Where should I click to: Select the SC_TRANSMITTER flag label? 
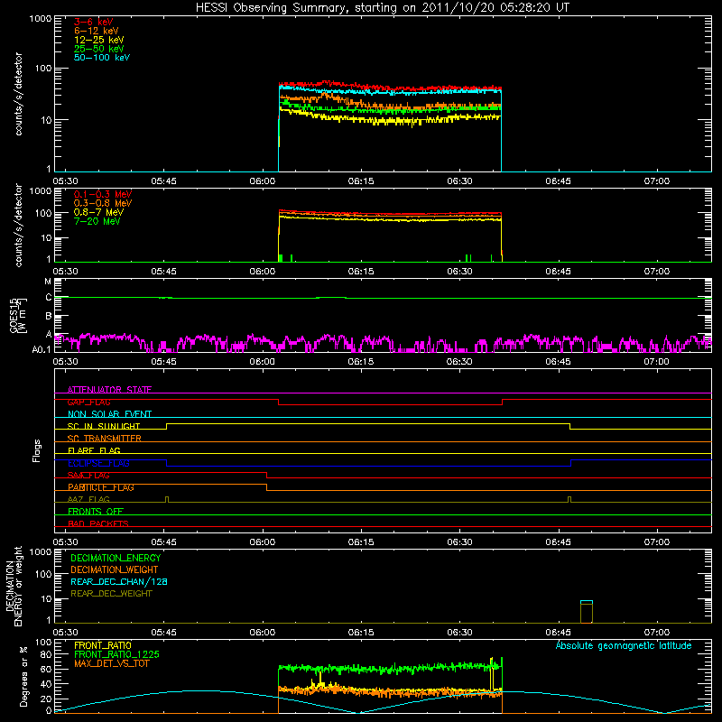click(x=105, y=439)
